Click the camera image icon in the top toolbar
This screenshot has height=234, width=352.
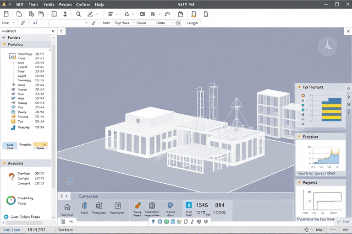[x=143, y=14]
